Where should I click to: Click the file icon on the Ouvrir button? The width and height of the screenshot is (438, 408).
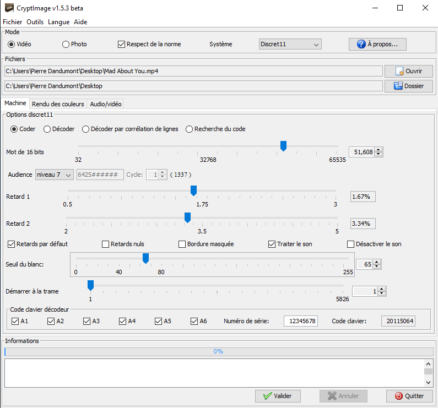tap(399, 71)
